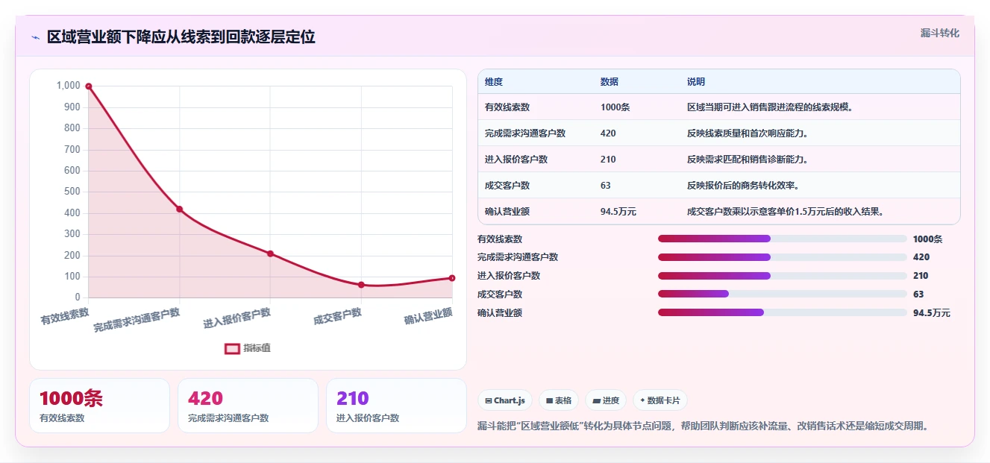Screen dimensions: 990x463
Task: Open the 420 完成需求沟通客户数 stat card
Action: 248,406
